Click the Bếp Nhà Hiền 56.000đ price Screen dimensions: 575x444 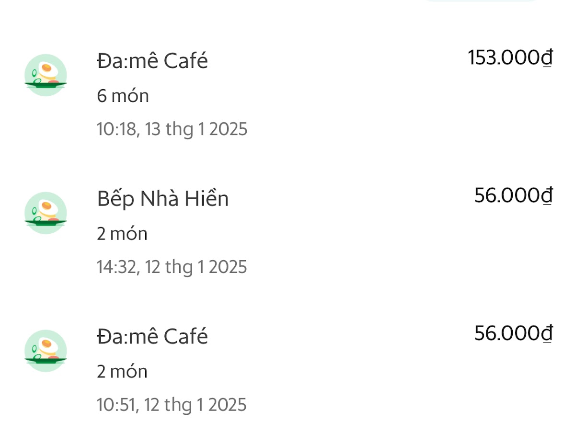pos(513,195)
